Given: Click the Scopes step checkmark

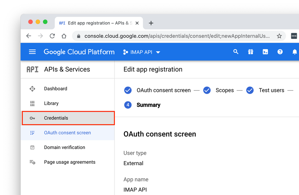Looking at the screenshot, I should (x=207, y=90).
